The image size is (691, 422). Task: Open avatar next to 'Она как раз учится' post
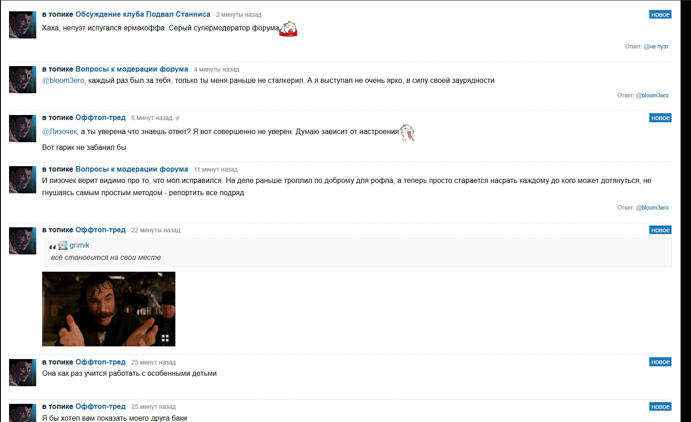click(x=23, y=373)
